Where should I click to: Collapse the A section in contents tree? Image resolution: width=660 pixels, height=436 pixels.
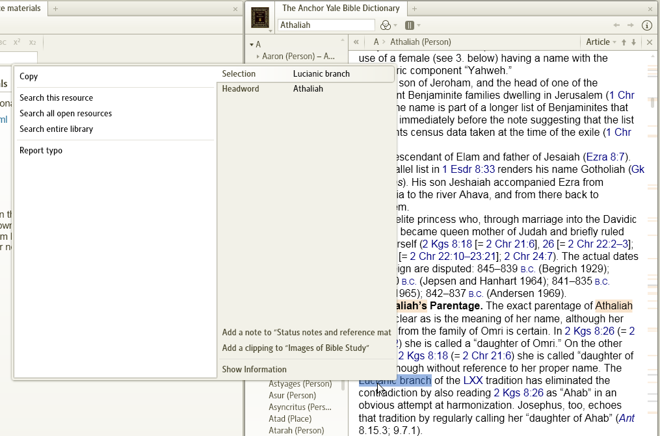click(x=251, y=45)
